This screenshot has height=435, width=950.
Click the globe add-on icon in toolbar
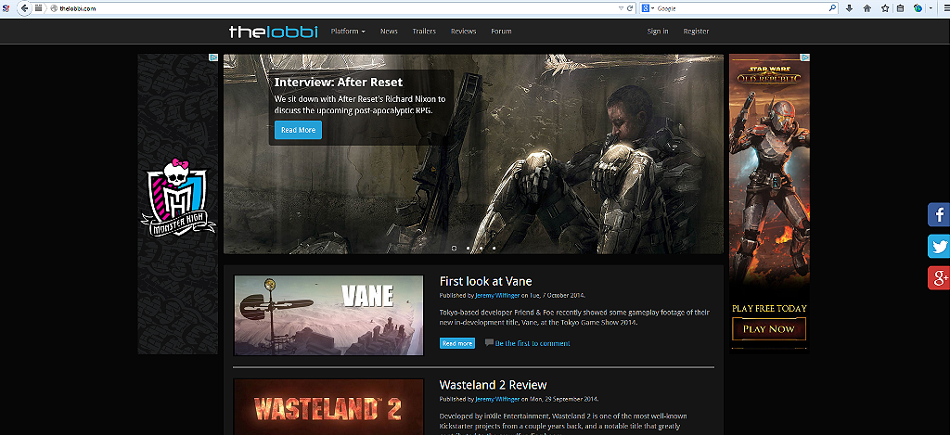coord(918,8)
